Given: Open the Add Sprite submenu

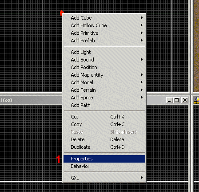Looking at the screenshot, I should coord(104,98).
